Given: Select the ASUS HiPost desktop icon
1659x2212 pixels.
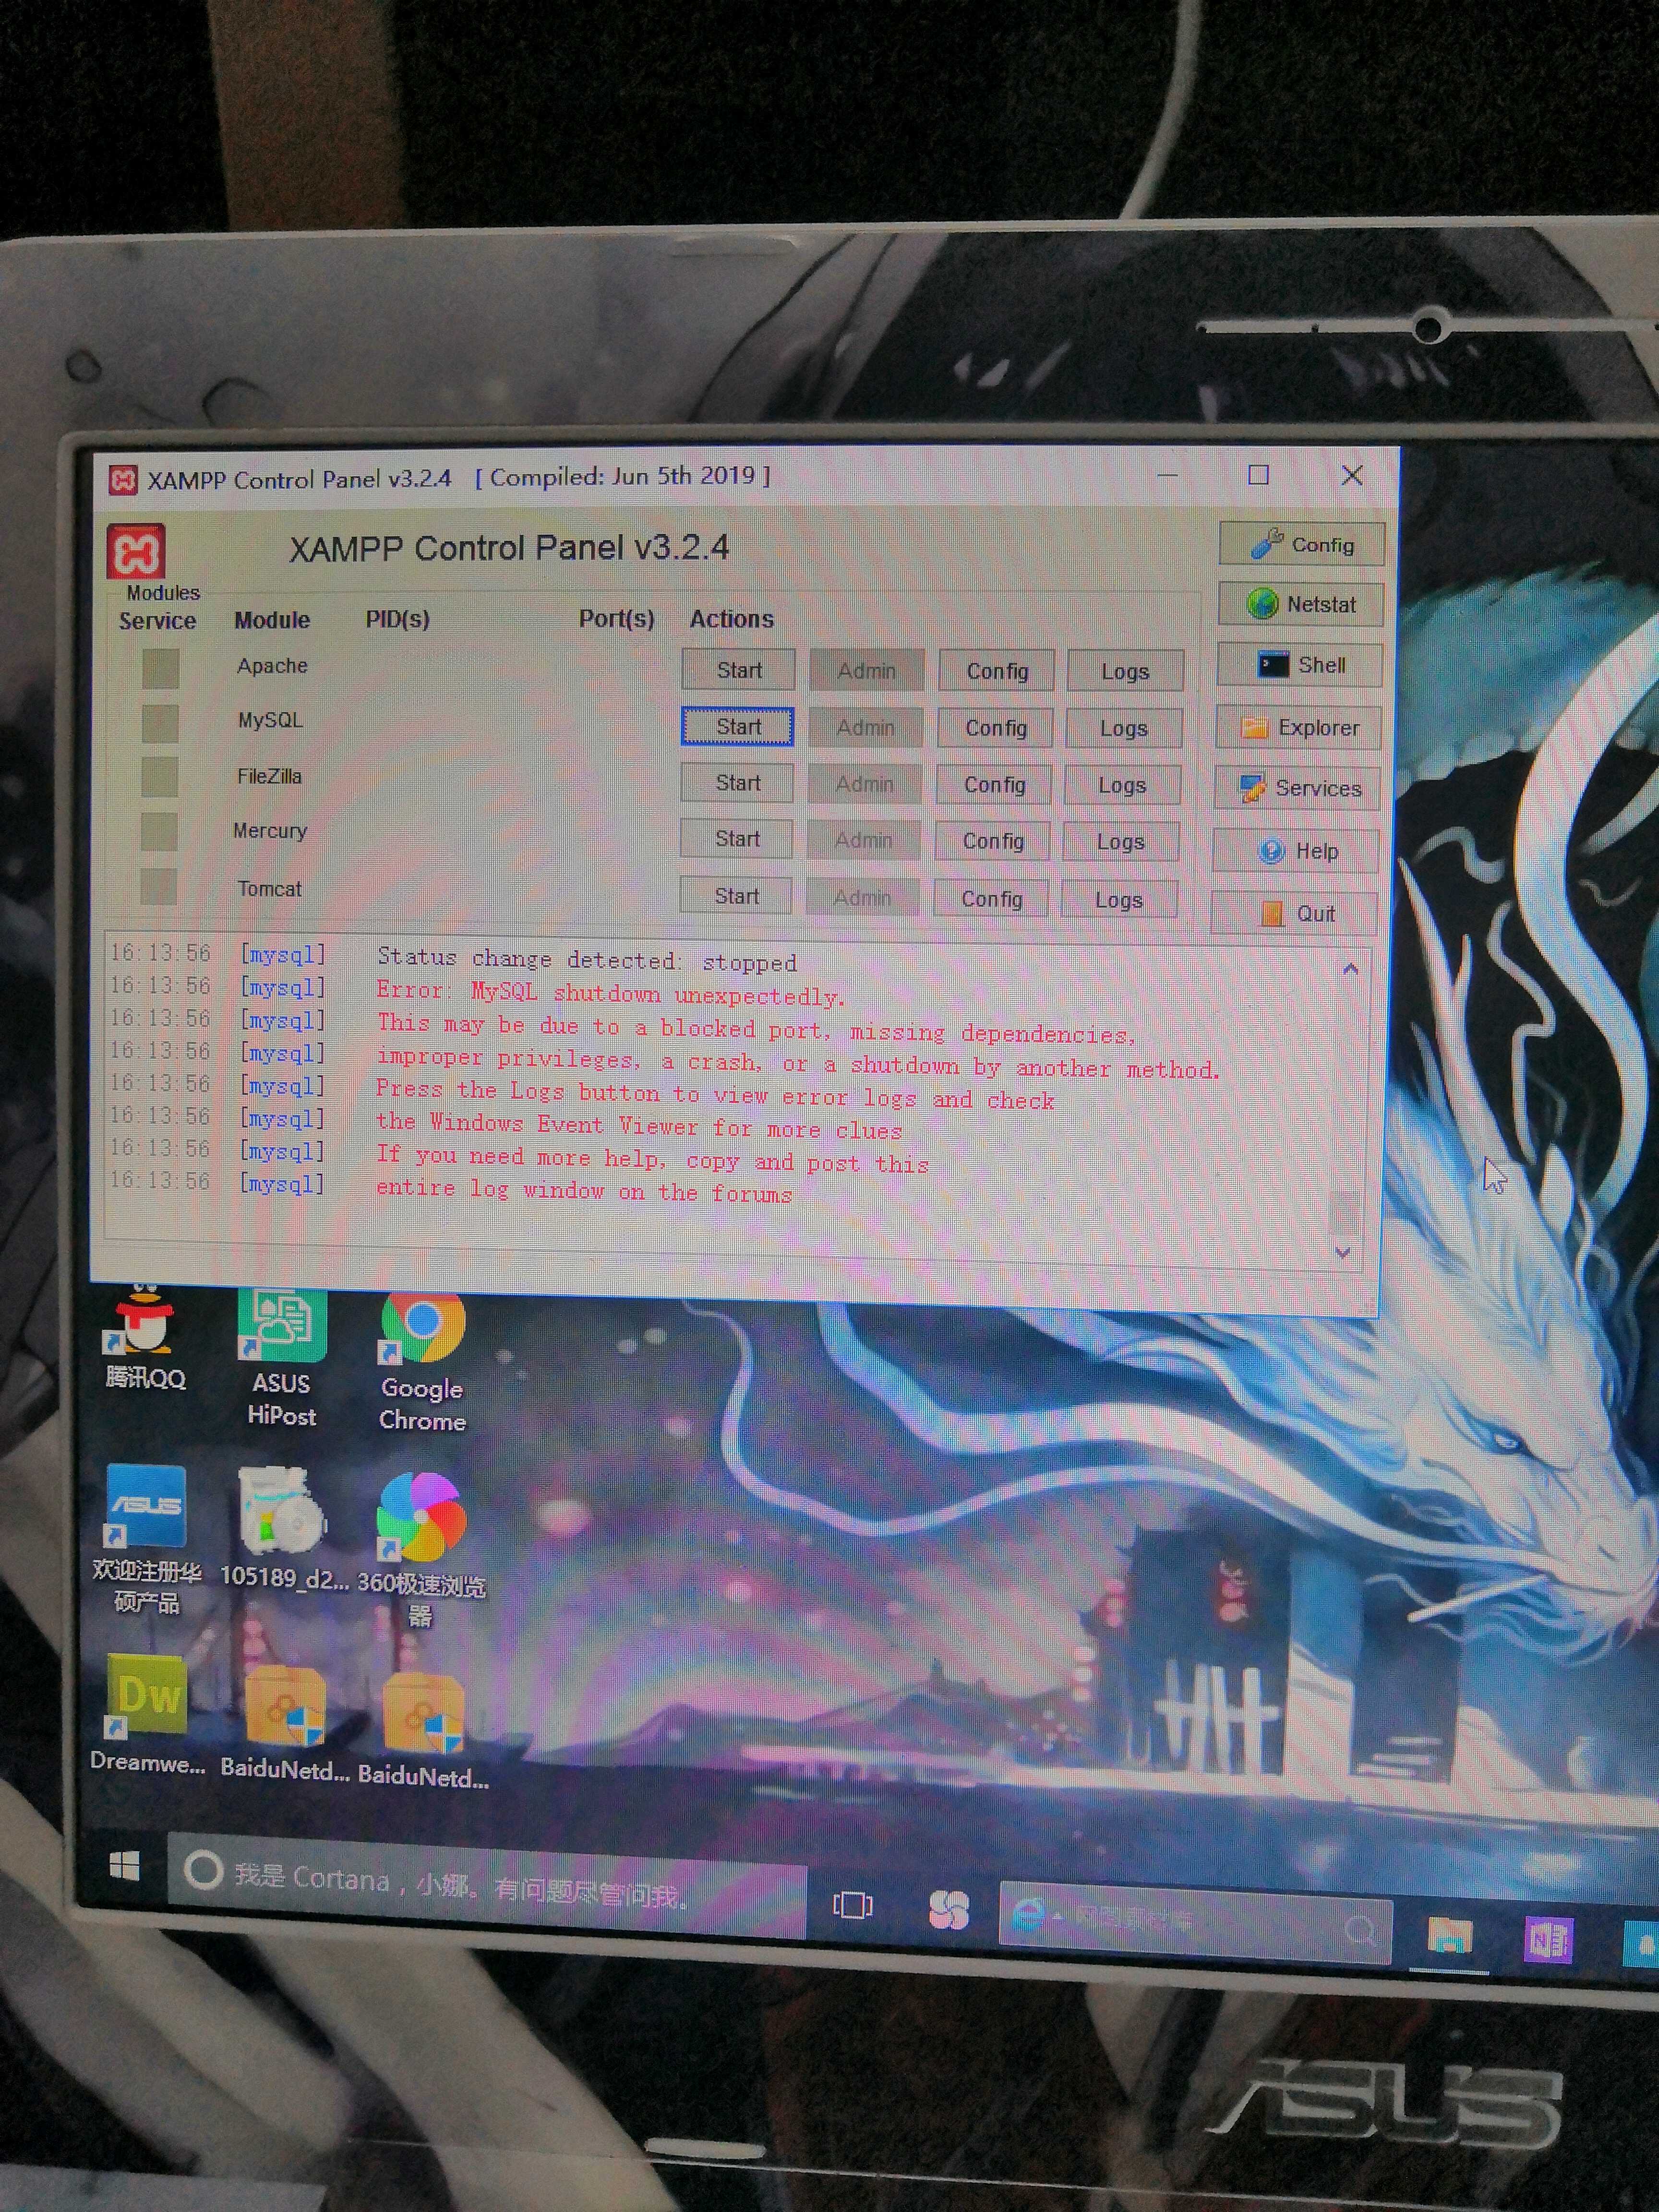Looking at the screenshot, I should click(282, 1358).
